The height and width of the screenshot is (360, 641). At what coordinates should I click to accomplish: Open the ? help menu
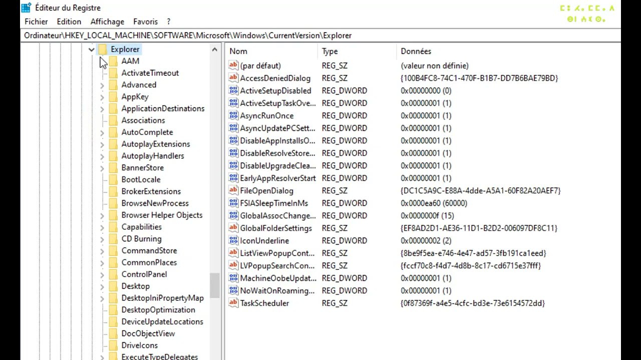pyautogui.click(x=169, y=21)
